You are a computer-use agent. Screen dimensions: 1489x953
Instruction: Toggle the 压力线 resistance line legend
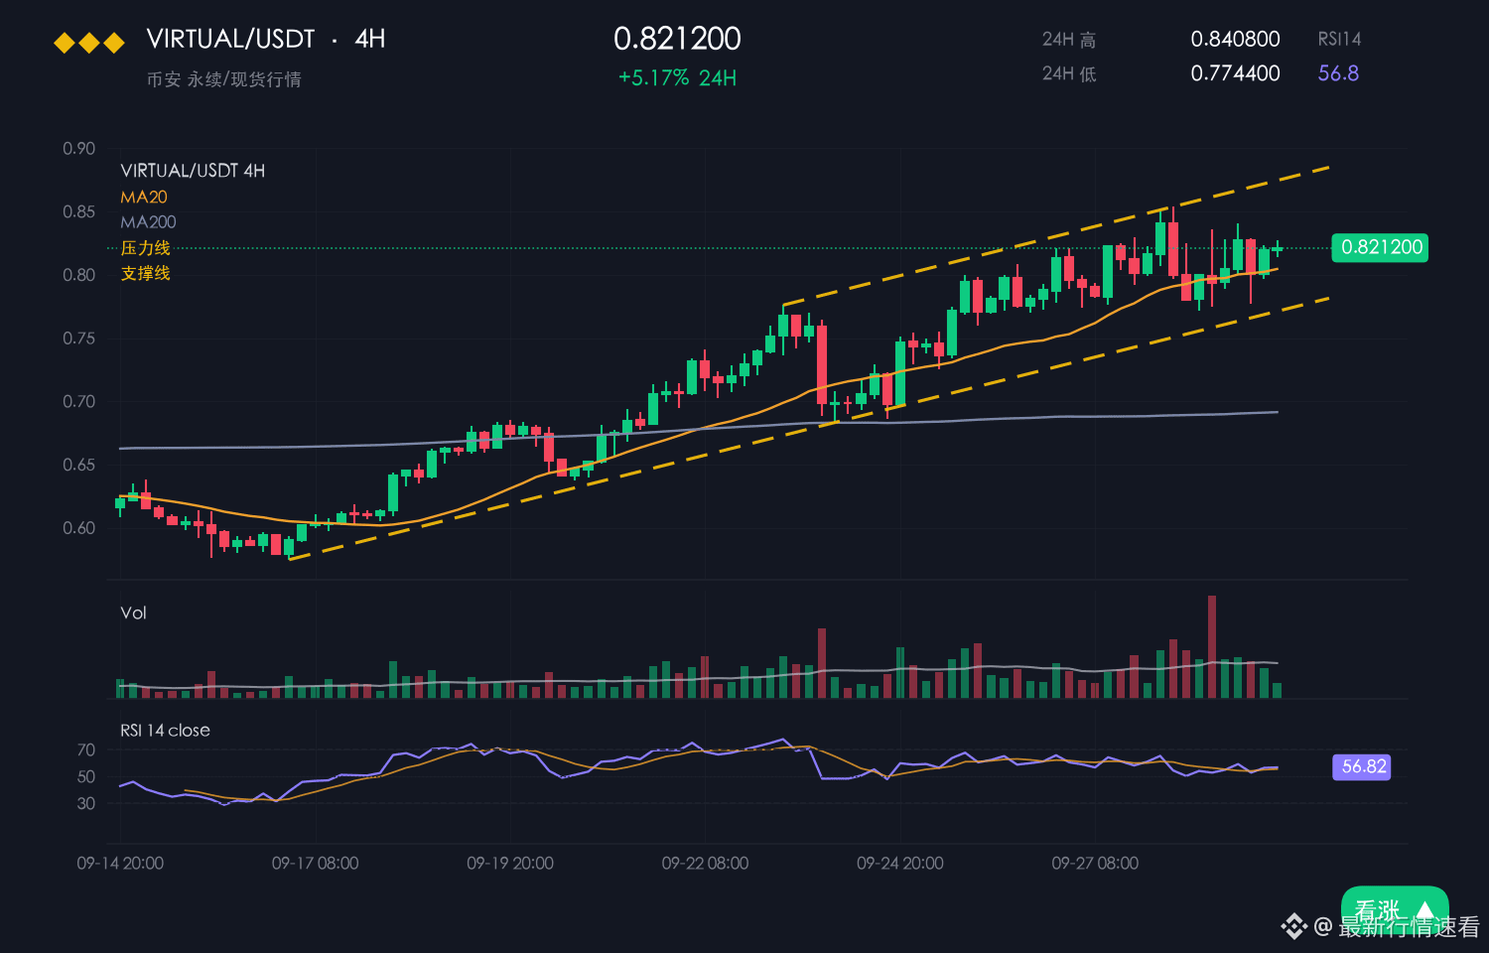(146, 248)
